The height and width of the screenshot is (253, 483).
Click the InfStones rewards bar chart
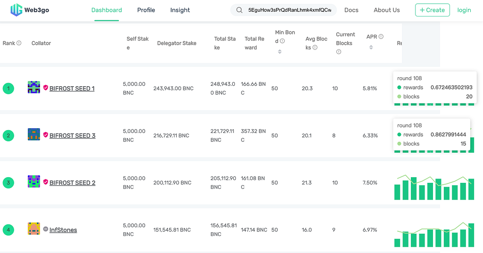click(434, 234)
